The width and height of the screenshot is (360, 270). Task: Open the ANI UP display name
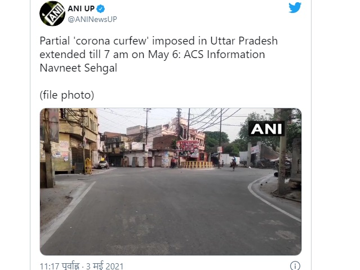coord(81,8)
